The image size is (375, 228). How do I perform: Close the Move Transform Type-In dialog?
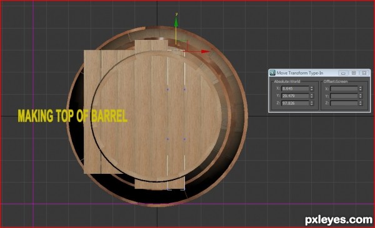pos(364,73)
